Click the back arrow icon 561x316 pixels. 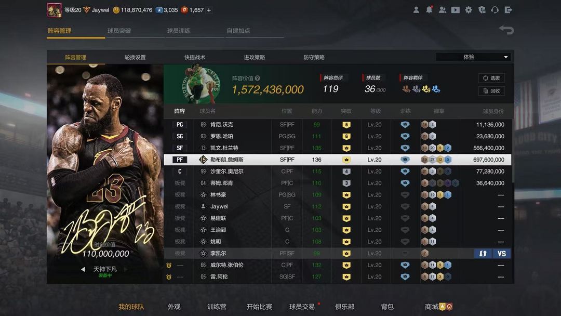506,30
